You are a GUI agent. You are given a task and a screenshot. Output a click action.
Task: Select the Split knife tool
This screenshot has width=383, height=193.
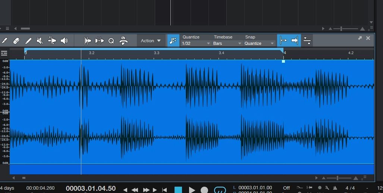click(4, 41)
